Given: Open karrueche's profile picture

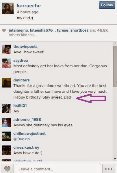Looking at the screenshot, I should pyautogui.click(x=8, y=8).
